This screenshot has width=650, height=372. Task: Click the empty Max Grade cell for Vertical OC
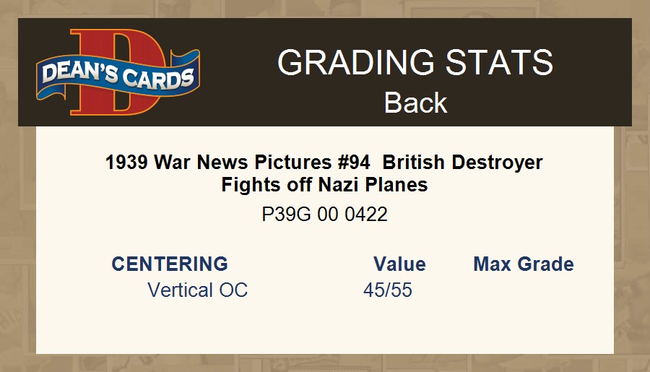(x=524, y=290)
